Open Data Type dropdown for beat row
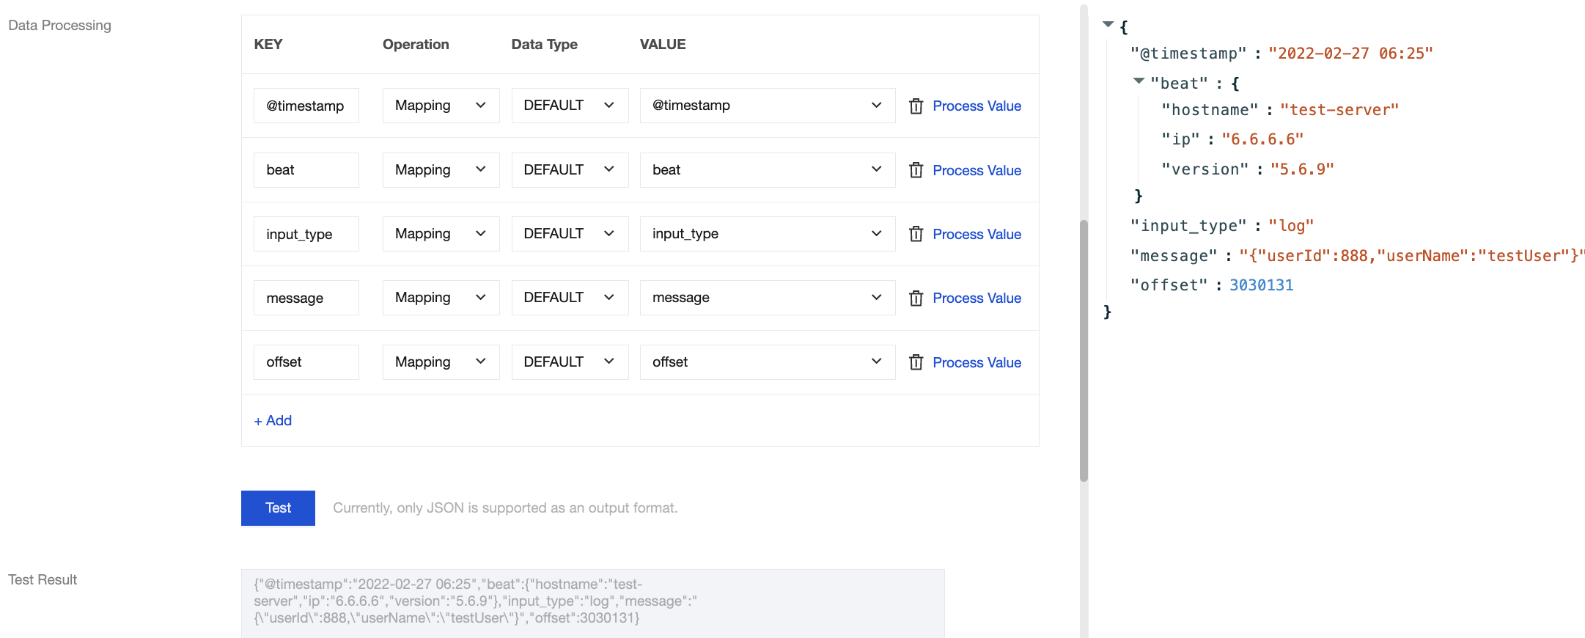 point(569,170)
